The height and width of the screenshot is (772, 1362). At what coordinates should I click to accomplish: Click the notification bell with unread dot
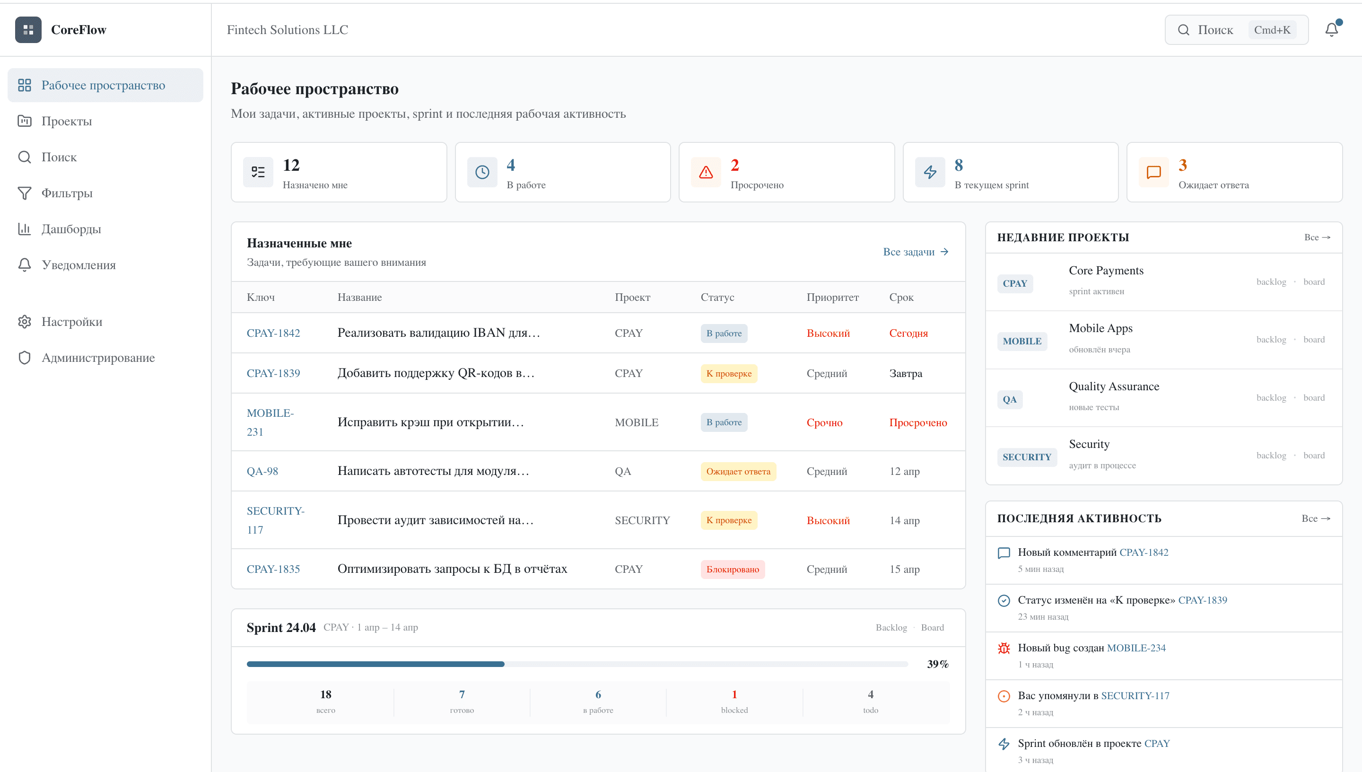click(x=1332, y=30)
